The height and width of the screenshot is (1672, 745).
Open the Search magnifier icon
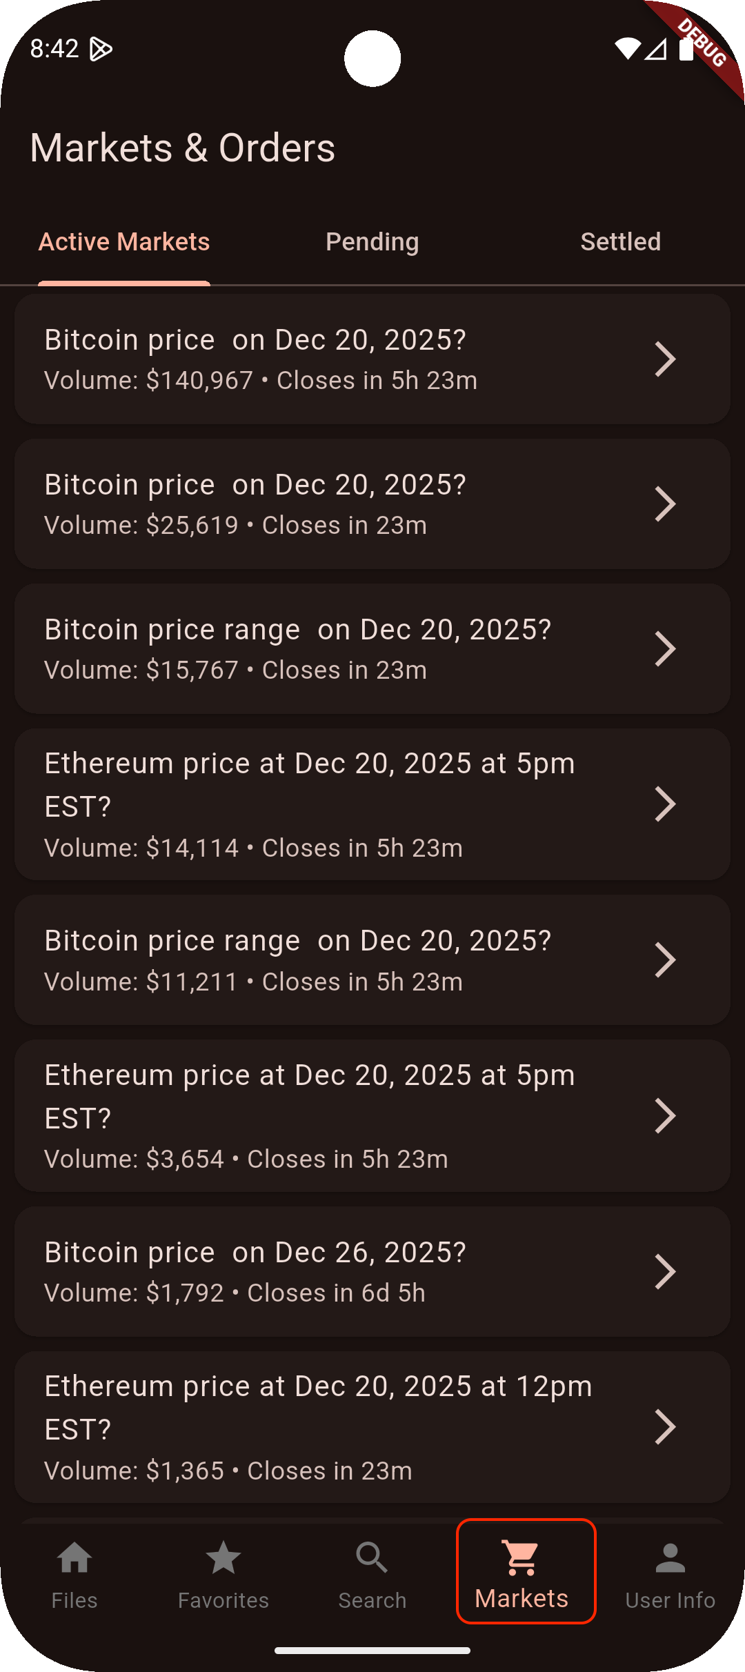[372, 1559]
